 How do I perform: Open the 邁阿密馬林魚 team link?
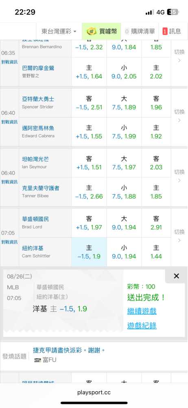click(38, 128)
